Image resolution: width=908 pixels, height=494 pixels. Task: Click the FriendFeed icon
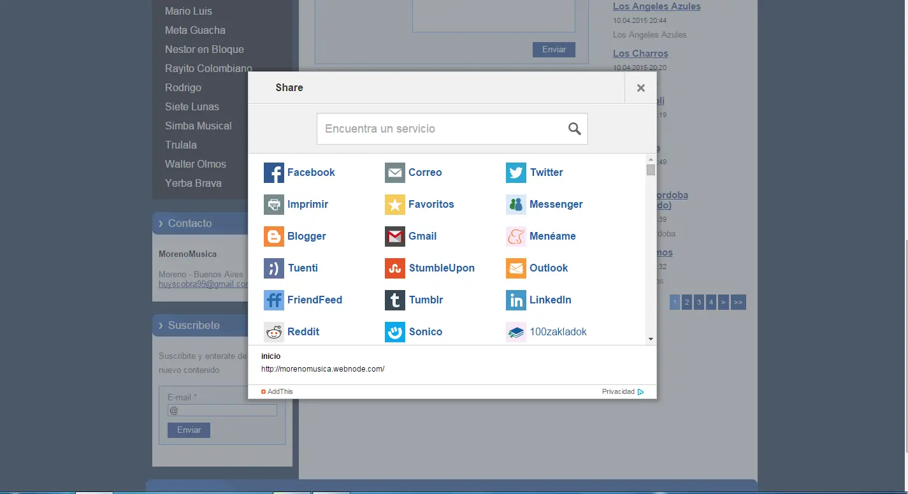click(274, 300)
